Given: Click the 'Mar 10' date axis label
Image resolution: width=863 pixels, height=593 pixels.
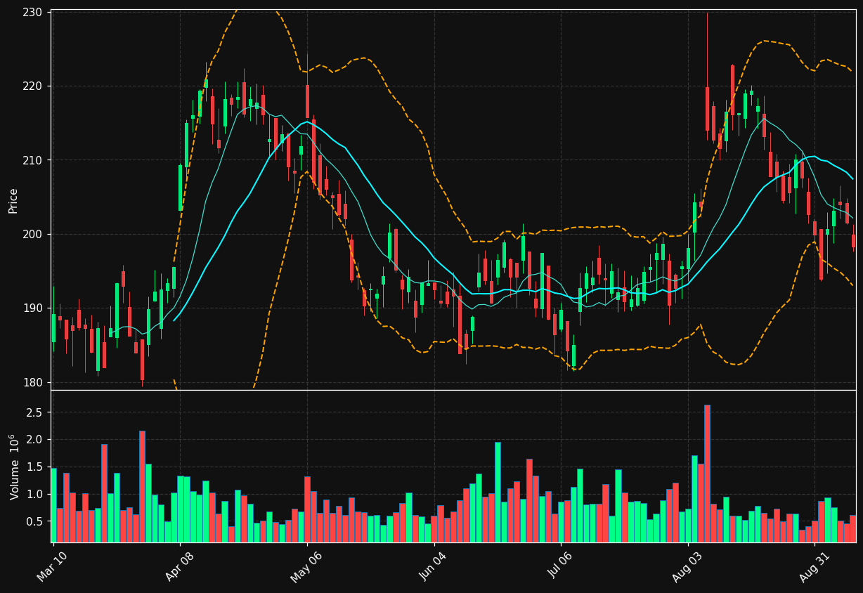Looking at the screenshot, I should tap(51, 566).
